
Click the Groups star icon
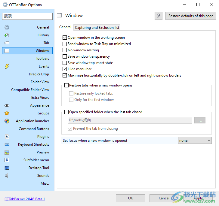[7, 113]
